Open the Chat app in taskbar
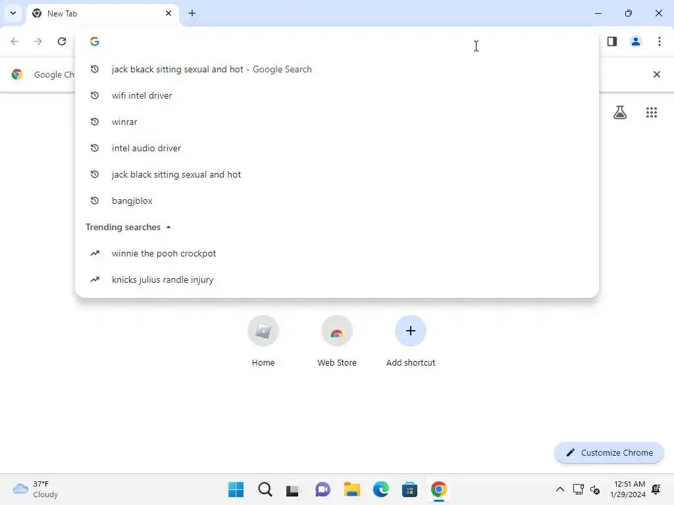This screenshot has height=505, width=674. tap(323, 489)
